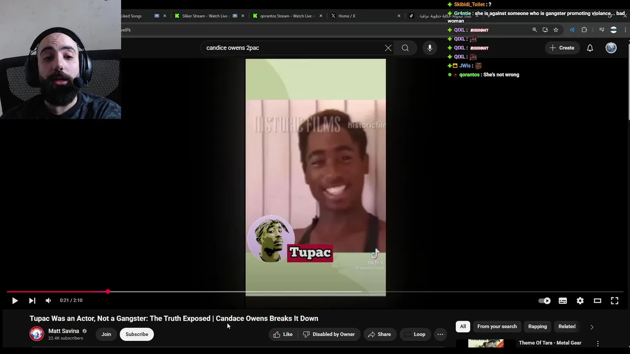
Task: Enter fullscreen mode
Action: tap(615, 300)
